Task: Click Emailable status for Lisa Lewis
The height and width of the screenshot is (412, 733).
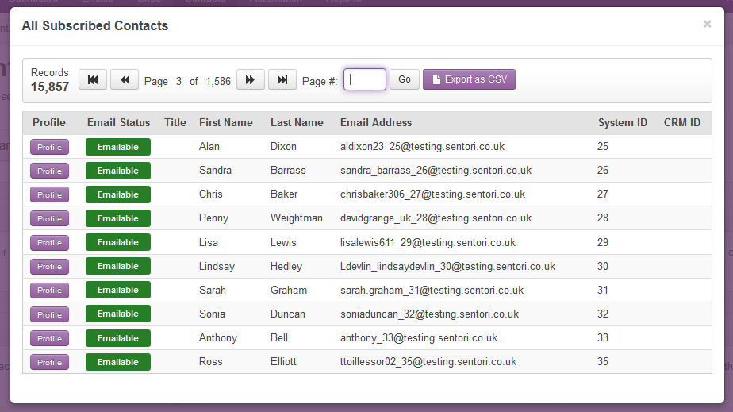Action: click(x=117, y=242)
